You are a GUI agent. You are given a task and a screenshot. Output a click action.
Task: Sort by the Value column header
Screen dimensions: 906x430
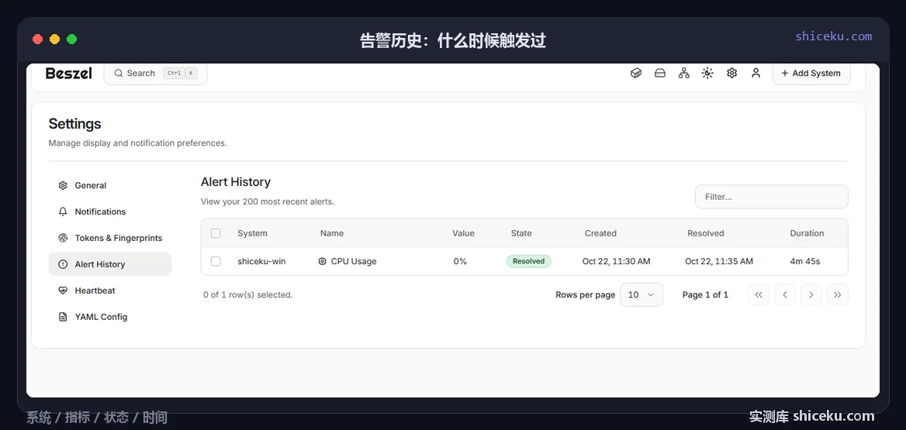(463, 233)
